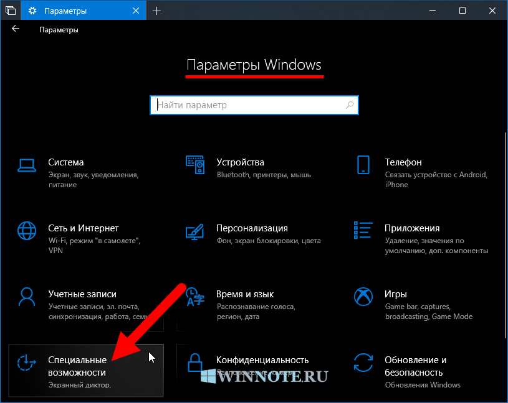Click the Параметры label beside the back arrow
Screen dimensions: 508x403
59,30
